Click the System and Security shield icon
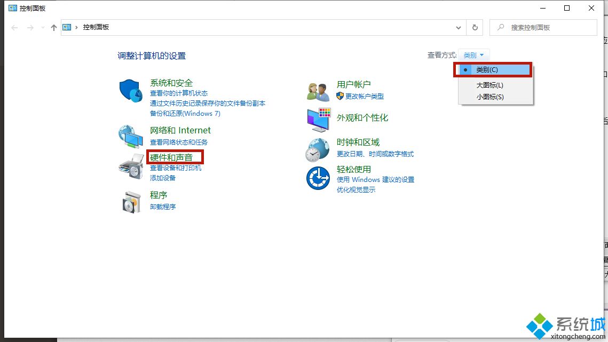The height and width of the screenshot is (342, 608). (x=131, y=91)
